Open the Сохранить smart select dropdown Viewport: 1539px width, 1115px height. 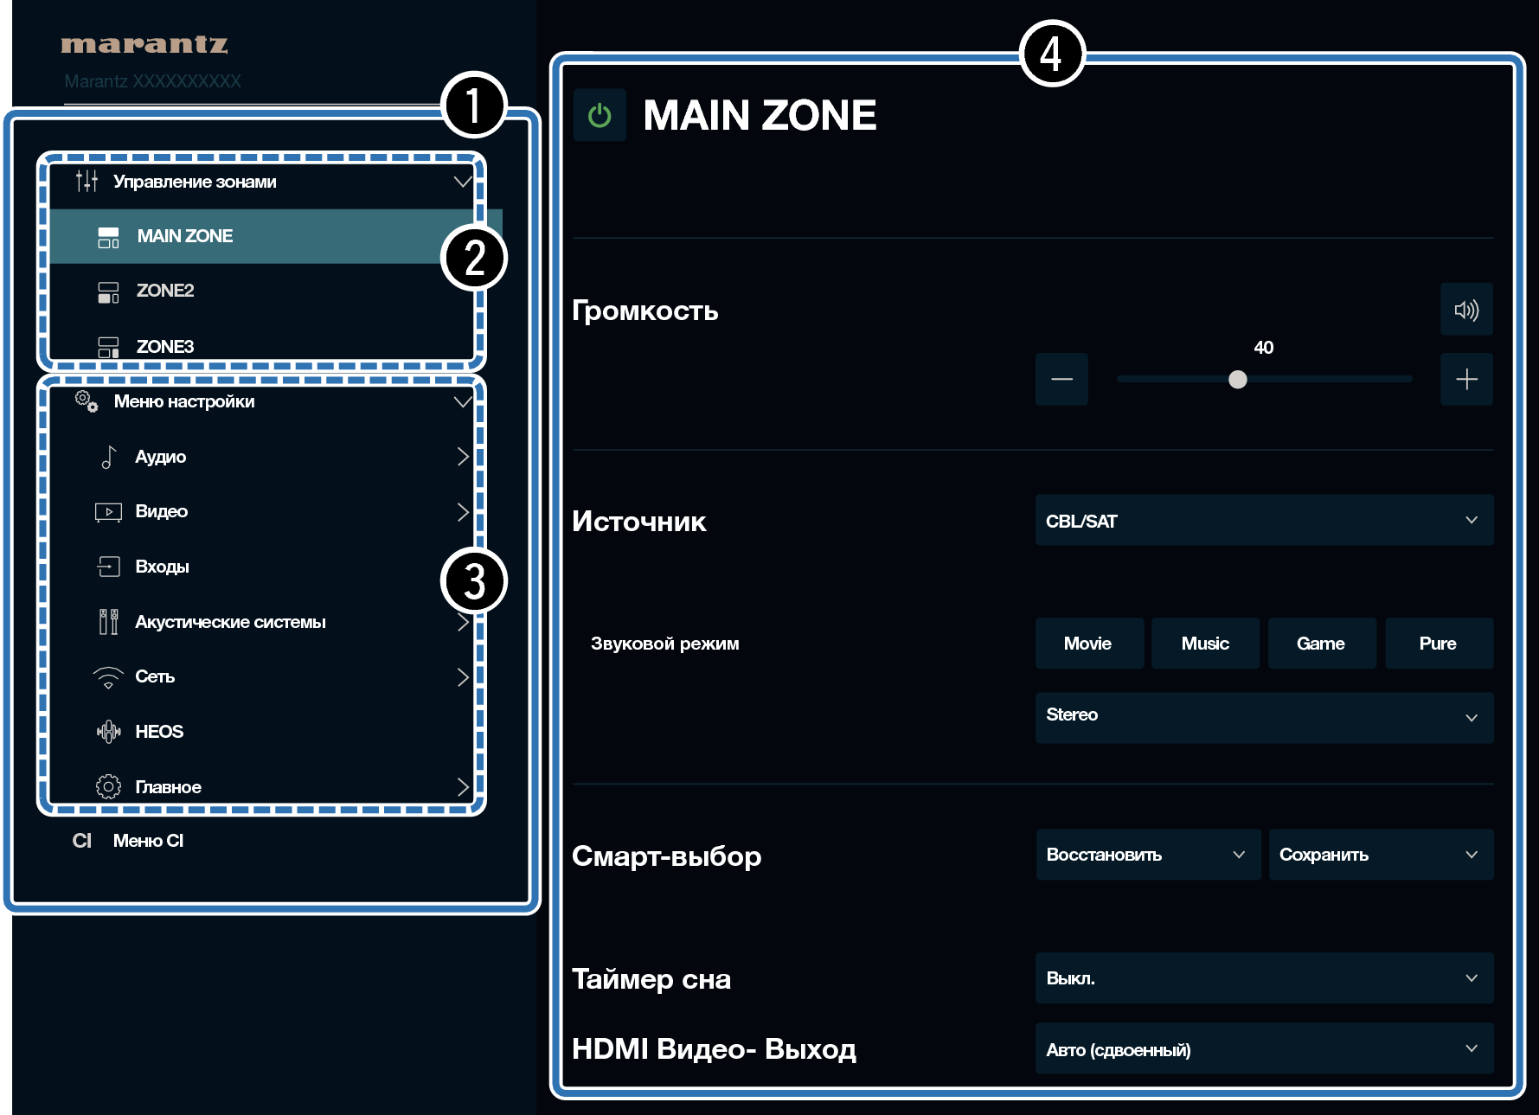coord(1380,855)
